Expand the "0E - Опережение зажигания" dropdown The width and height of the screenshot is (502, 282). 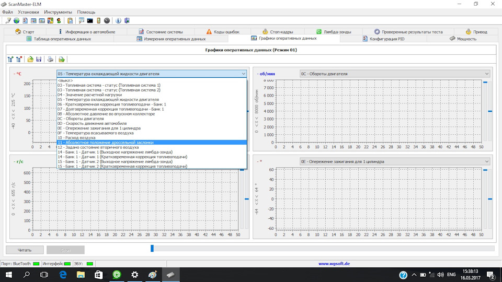[487, 161]
